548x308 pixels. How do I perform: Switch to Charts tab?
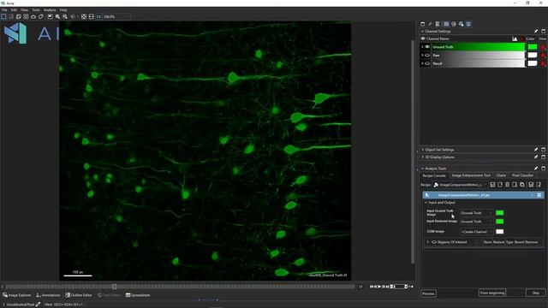[501, 175]
